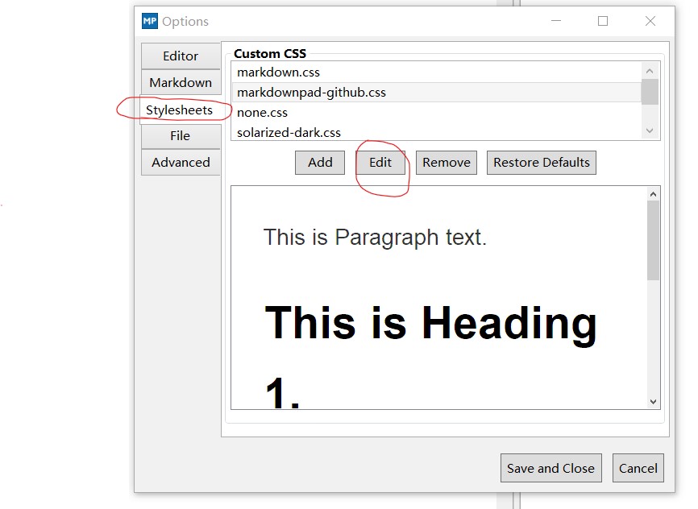
Task: Click Remove to delete the selected stylesheet
Action: pos(446,162)
